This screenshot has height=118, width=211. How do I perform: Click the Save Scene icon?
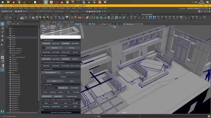tap(21, 11)
